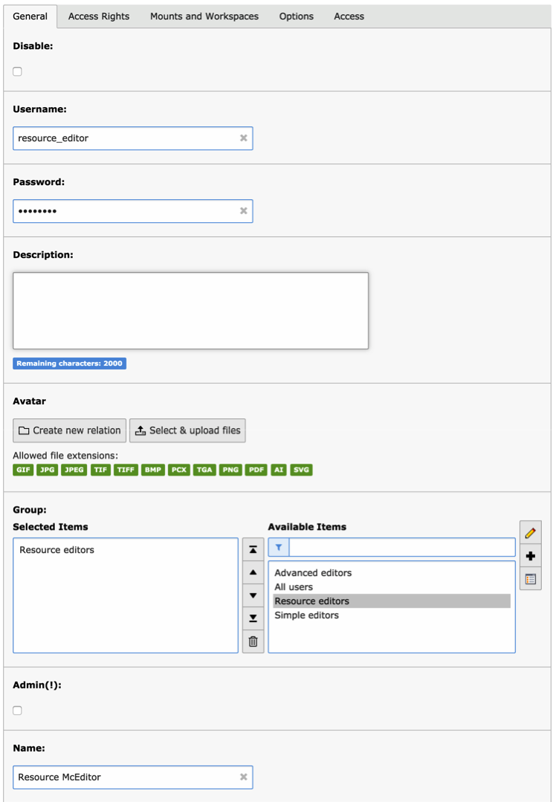559x802 pixels.
Task: Click the PCX file extension badge
Action: click(179, 470)
